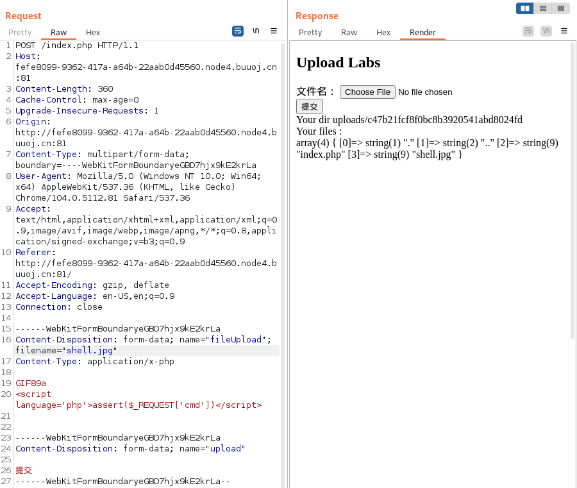Toggle word wrap icon in Response panel
577x488 pixels.
[528, 31]
